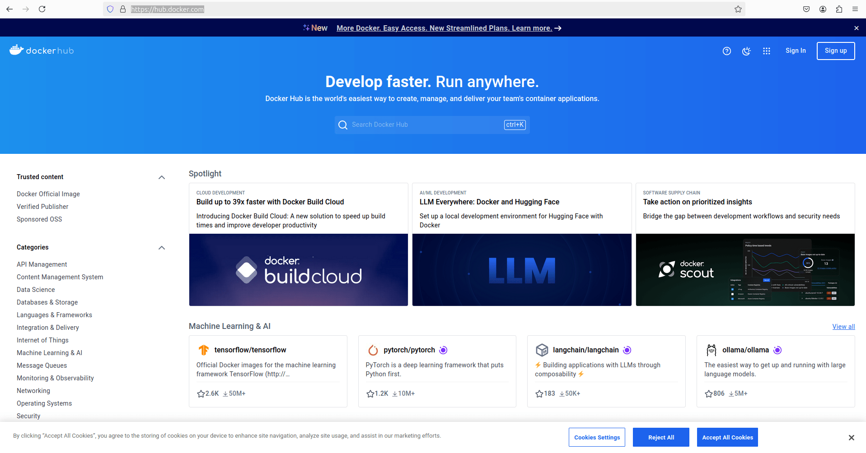Collapse the Categories section
Image resolution: width=866 pixels, height=453 pixels.
[162, 248]
